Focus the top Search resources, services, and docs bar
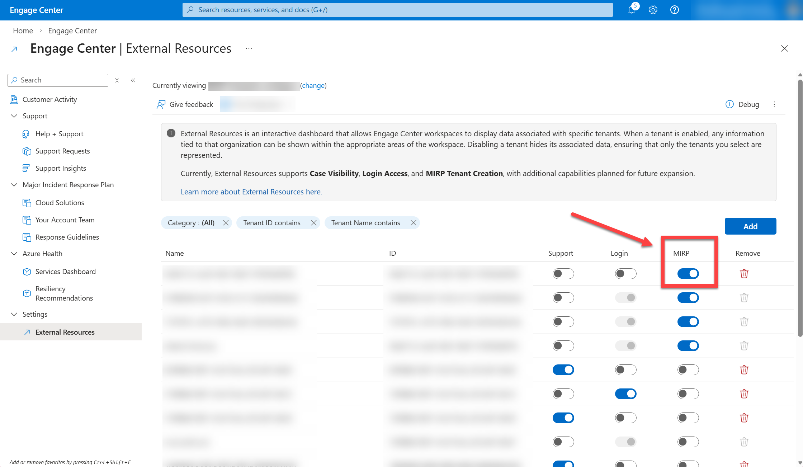 coord(397,10)
